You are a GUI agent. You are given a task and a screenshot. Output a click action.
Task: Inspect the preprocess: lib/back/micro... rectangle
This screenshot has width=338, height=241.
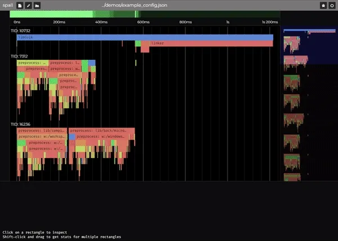(x=102, y=130)
